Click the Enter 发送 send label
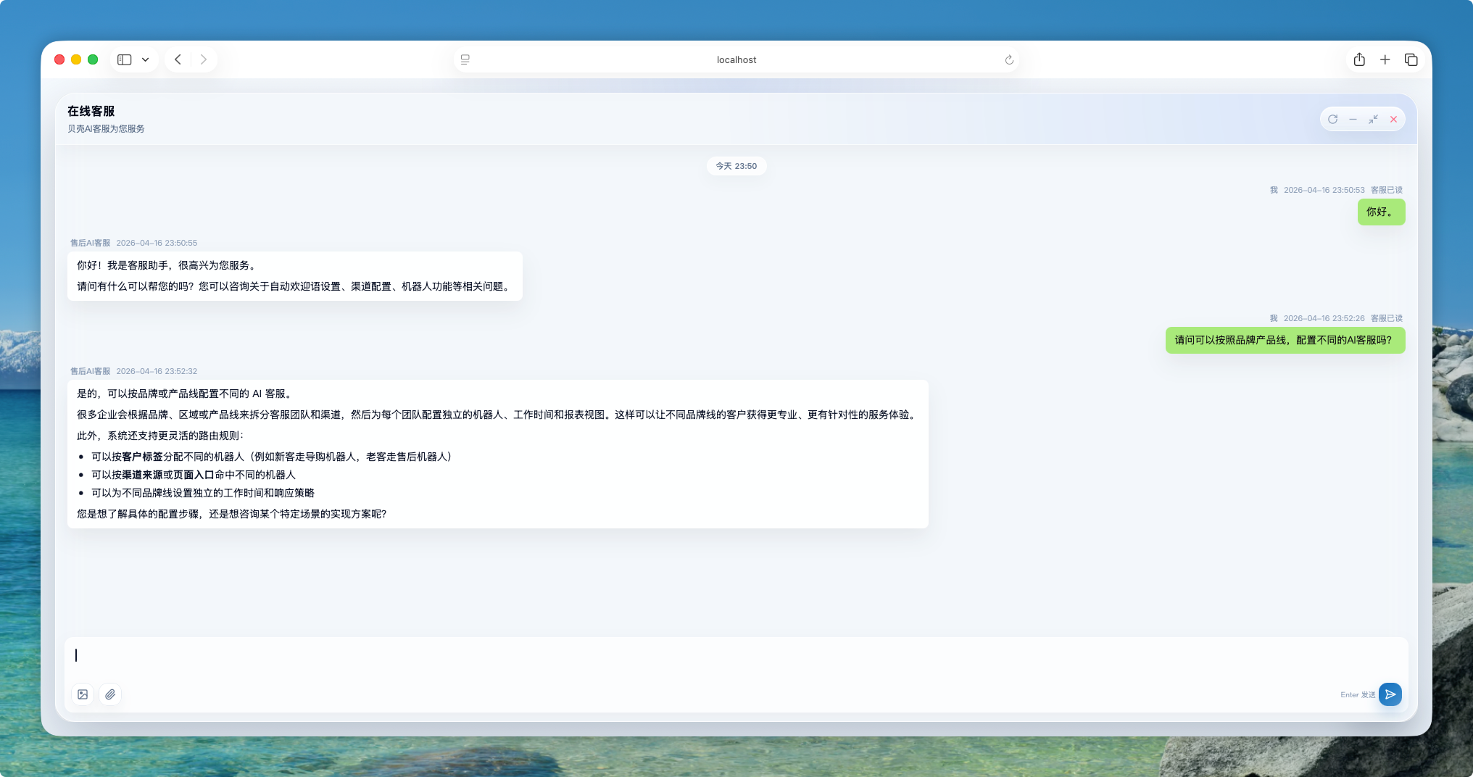 point(1356,694)
